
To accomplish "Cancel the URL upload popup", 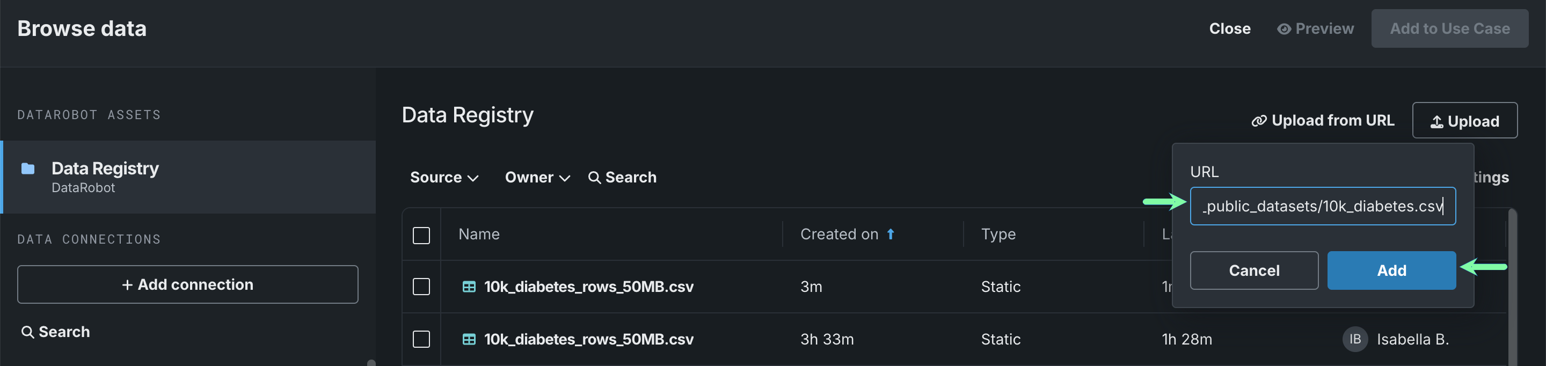I will (1253, 270).
